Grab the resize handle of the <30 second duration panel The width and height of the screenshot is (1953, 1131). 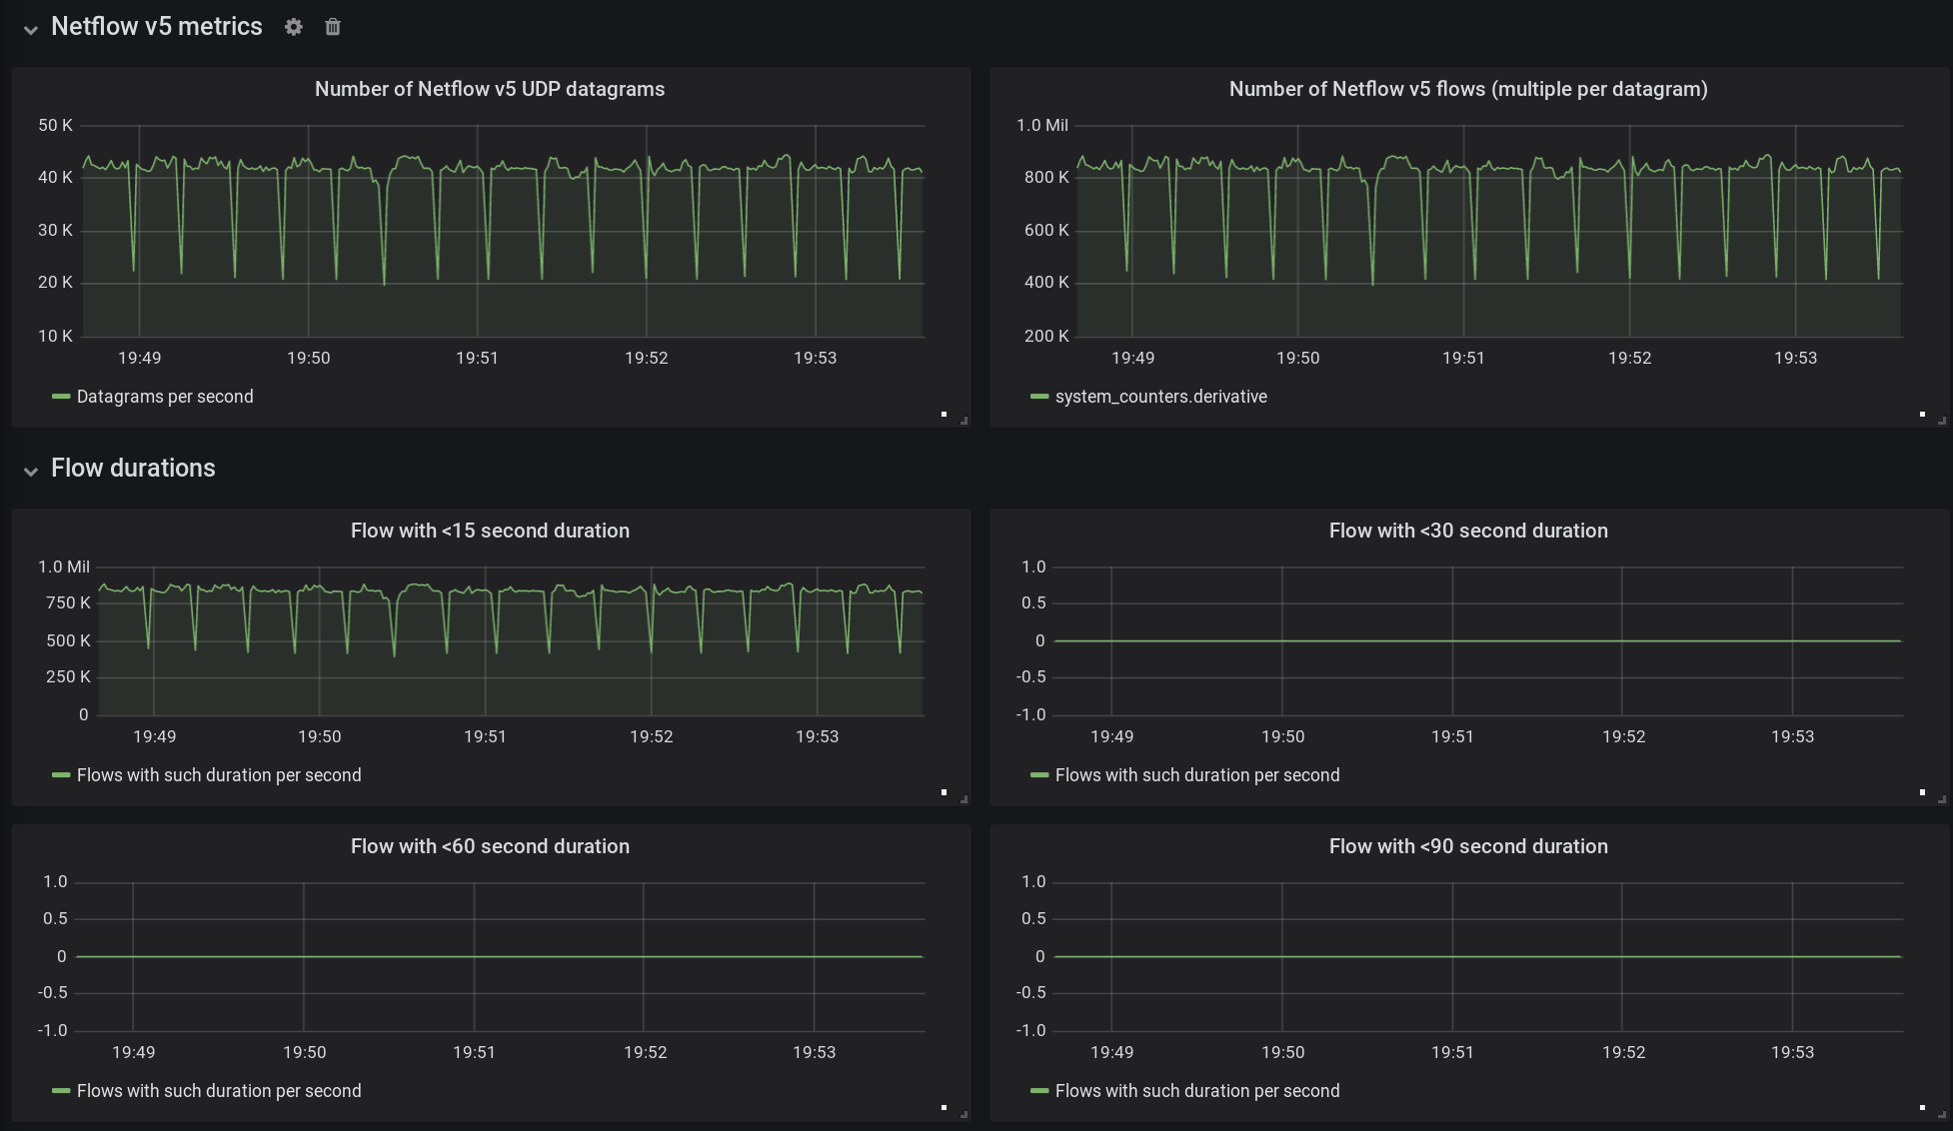1941,799
